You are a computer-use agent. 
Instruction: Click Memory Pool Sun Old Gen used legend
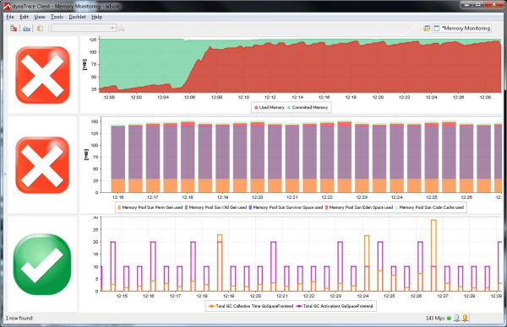click(x=215, y=207)
